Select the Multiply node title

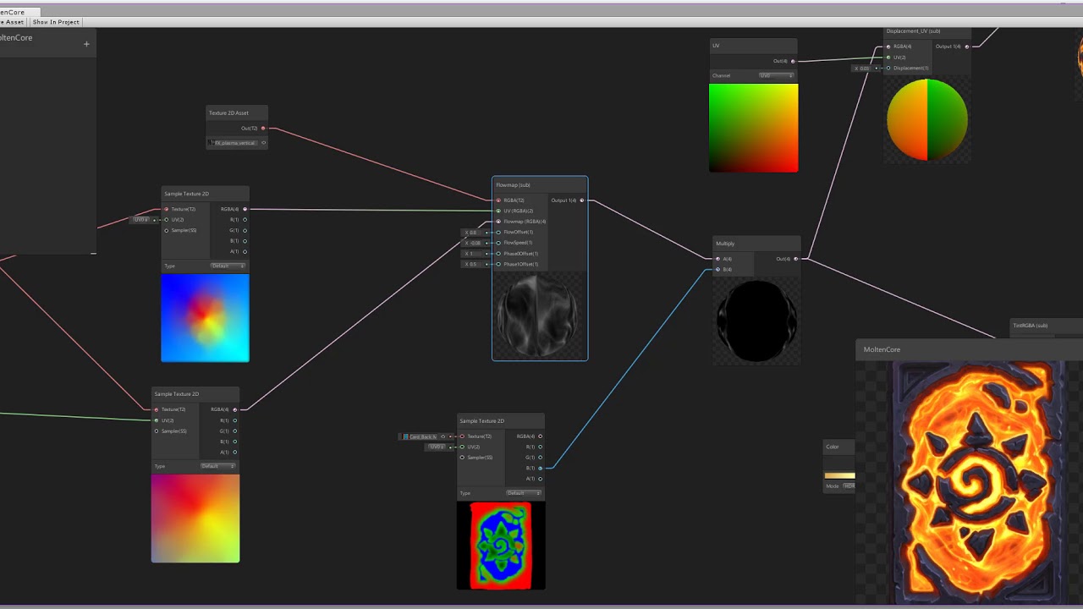[x=725, y=244]
